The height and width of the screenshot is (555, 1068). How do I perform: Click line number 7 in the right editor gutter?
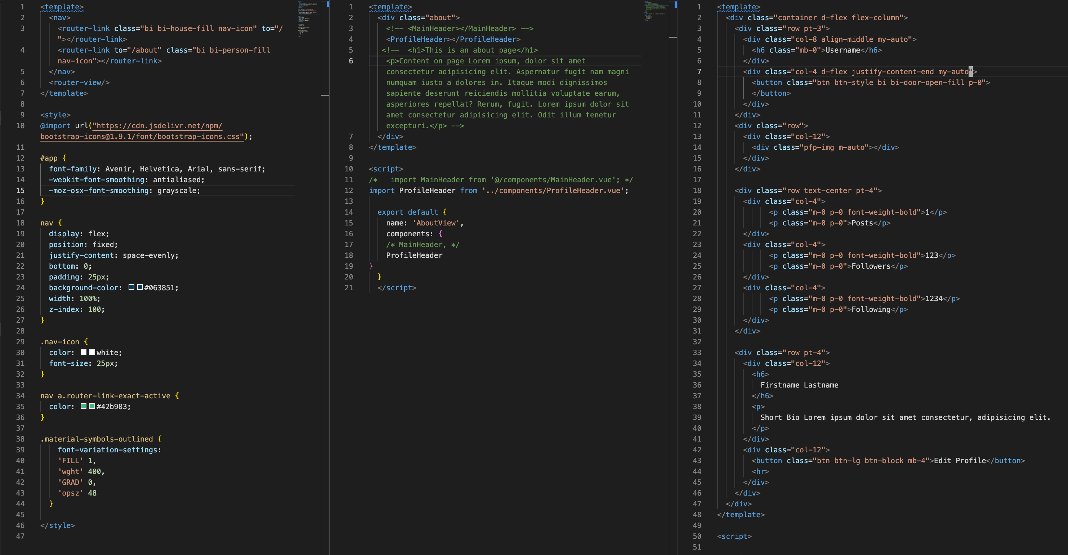[x=699, y=71]
